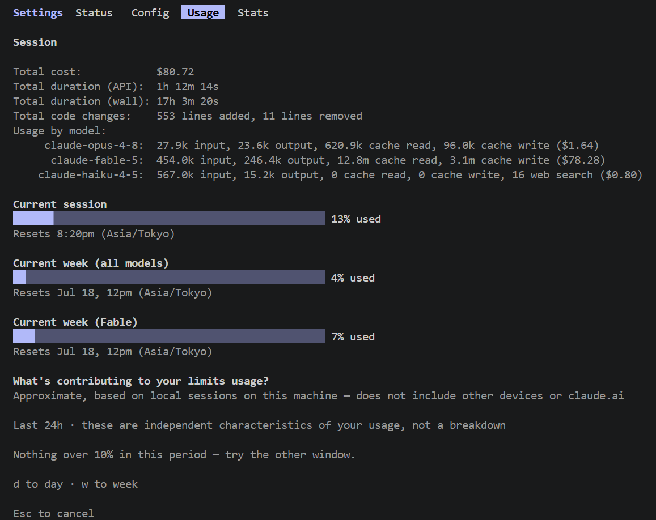Click 'What's contributing to your limits usage?' heading

tap(141, 381)
